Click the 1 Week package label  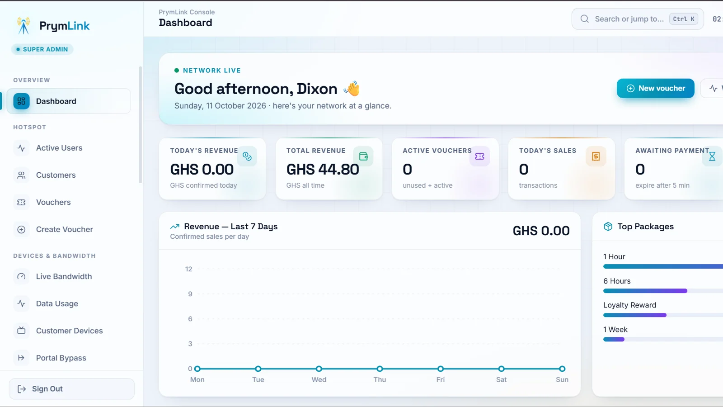[x=615, y=330]
